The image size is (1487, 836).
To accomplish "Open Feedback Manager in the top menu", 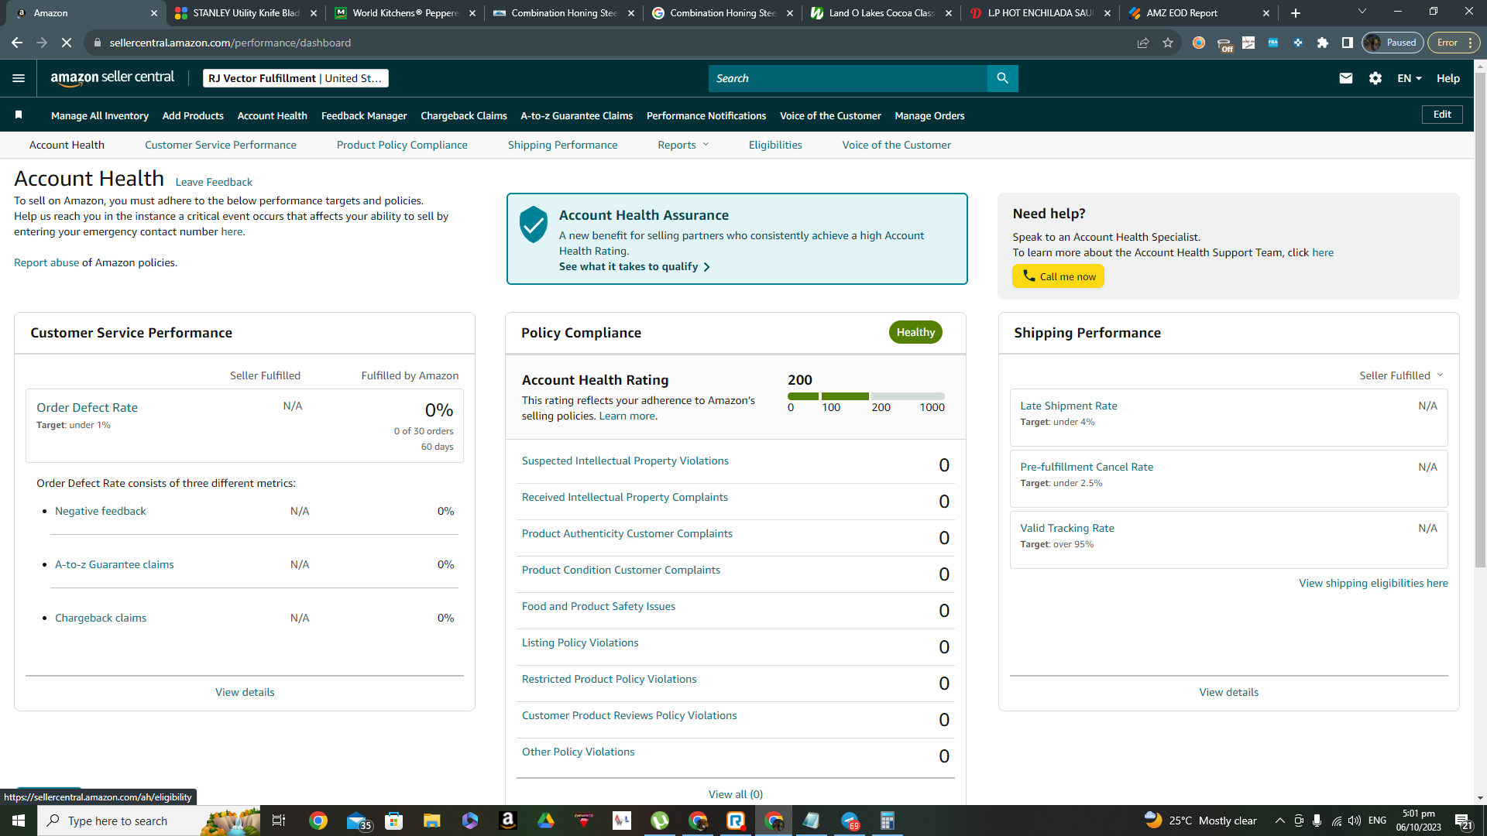I will (x=364, y=115).
